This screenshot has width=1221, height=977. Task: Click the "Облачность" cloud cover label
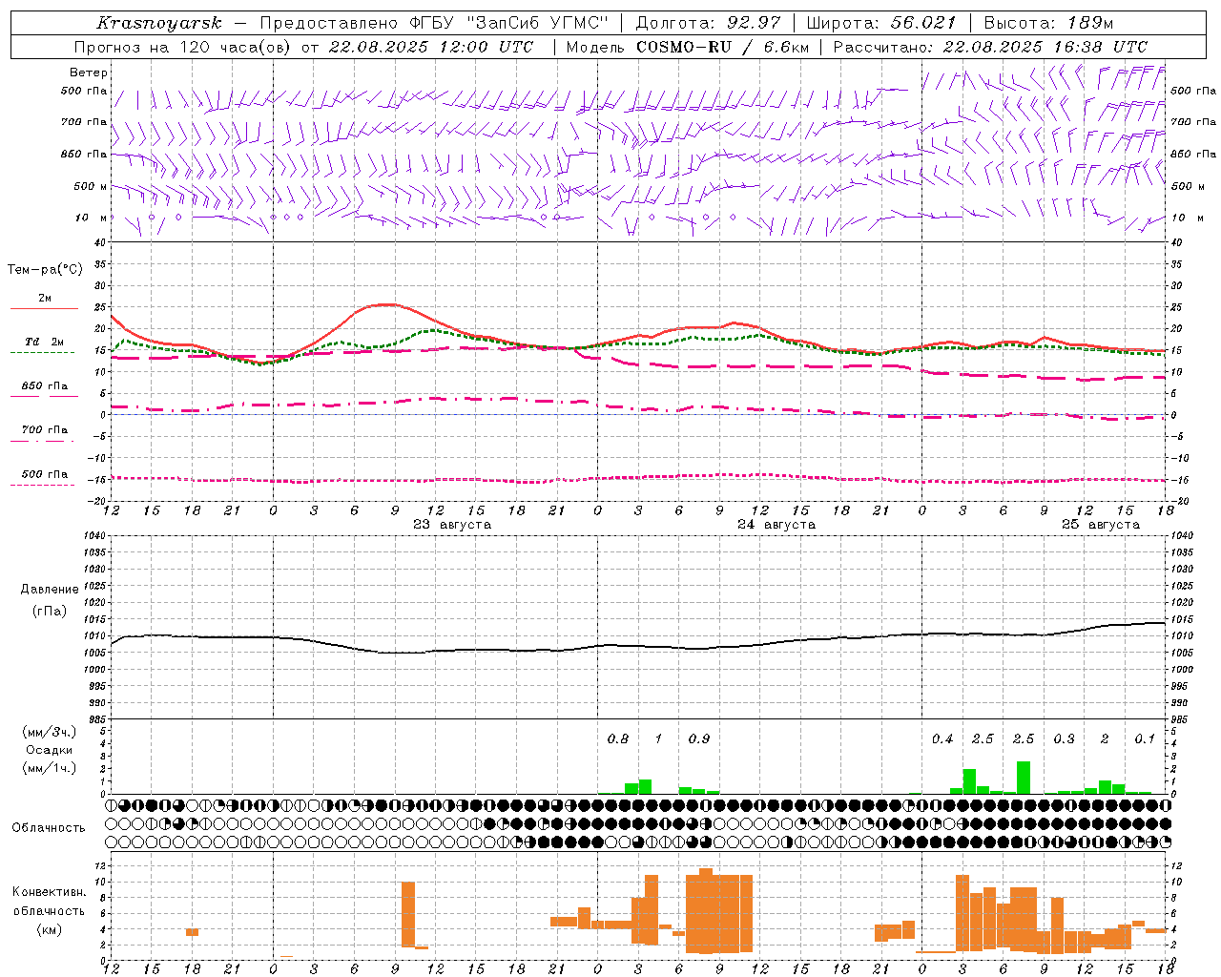coord(49,827)
